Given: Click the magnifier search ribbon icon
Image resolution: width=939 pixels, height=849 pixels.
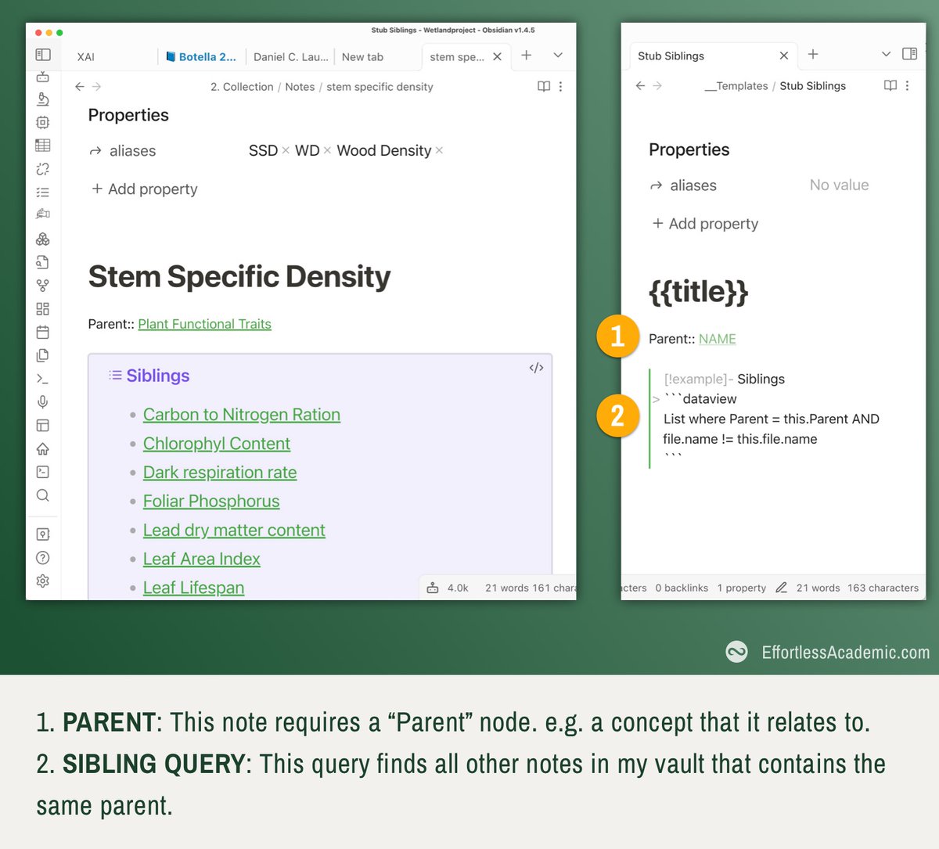Looking at the screenshot, I should [43, 495].
